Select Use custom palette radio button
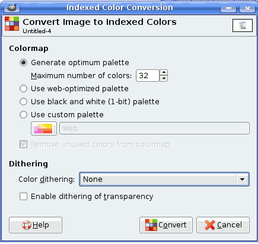The image size is (258, 244). (23, 115)
